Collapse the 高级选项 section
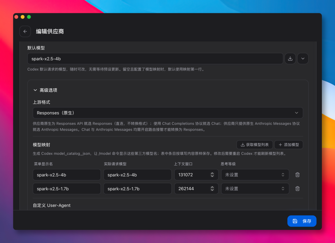Viewport: 335px width, 243px height. pyautogui.click(x=45, y=90)
